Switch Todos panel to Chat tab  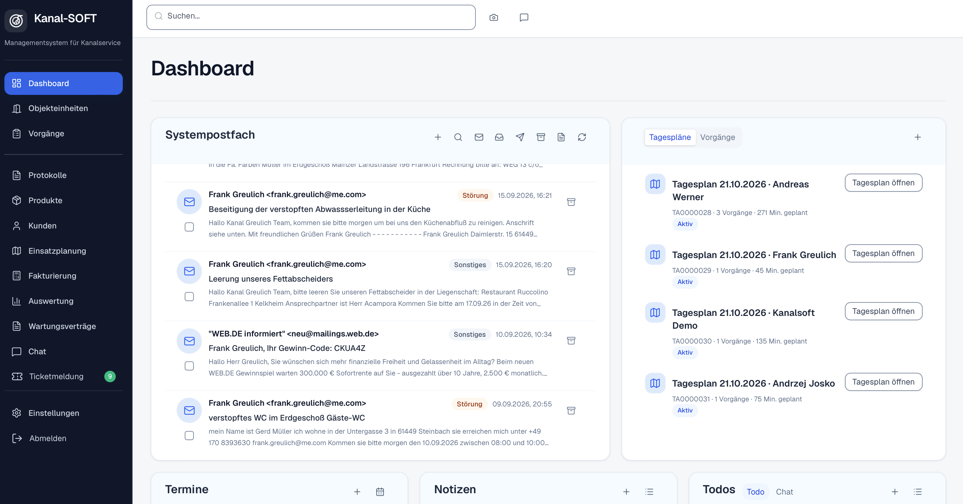tap(784, 492)
